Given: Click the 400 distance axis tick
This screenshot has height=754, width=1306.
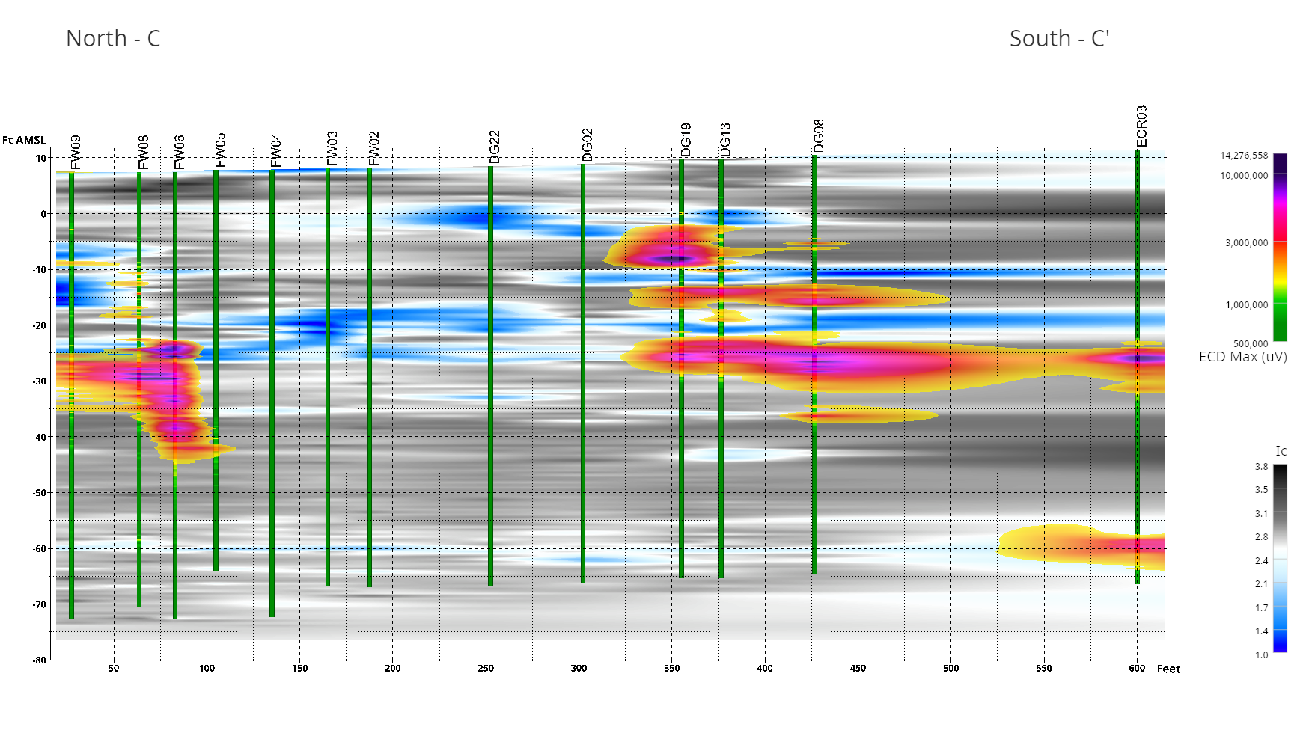Looking at the screenshot, I should pos(765,669).
